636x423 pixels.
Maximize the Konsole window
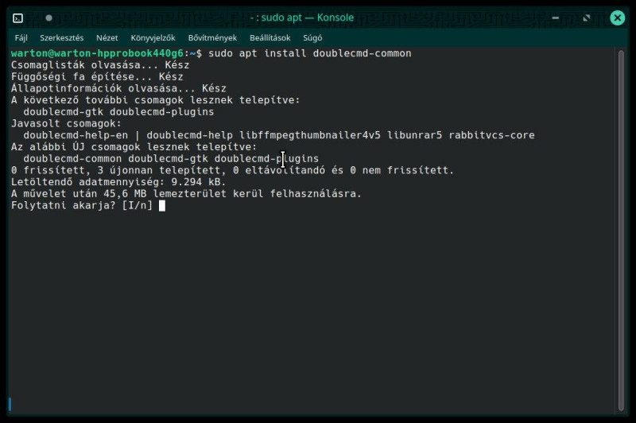click(587, 17)
